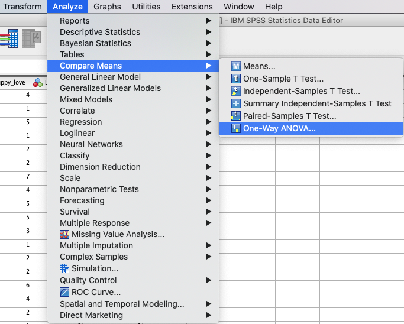Open the Window menu
Viewport: 404px width, 324px height.
click(x=239, y=7)
